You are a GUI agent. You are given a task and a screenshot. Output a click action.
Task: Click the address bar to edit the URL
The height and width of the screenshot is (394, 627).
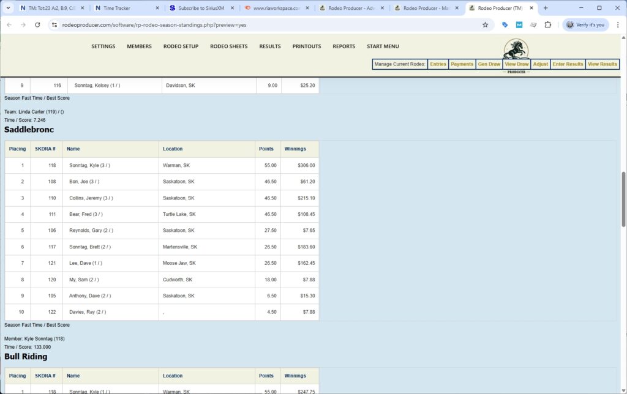pos(184,24)
